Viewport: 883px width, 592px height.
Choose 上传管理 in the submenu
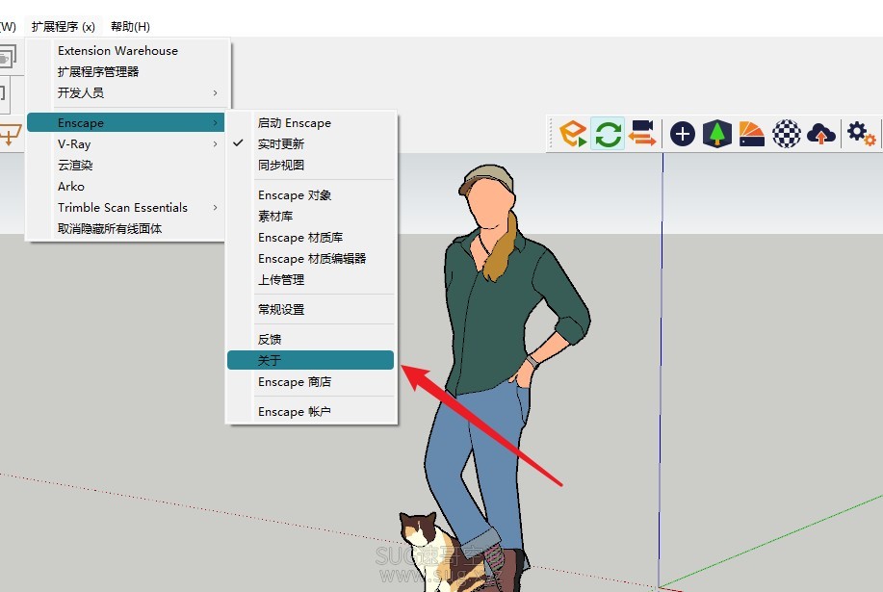click(310, 280)
